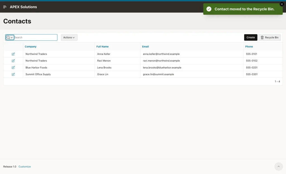Select the ravi.menon@northwind.example email cell
Screen dimensions: 286x174
(x=192, y=61)
